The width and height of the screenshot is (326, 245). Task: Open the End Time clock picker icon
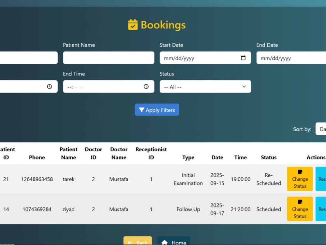pos(146,87)
